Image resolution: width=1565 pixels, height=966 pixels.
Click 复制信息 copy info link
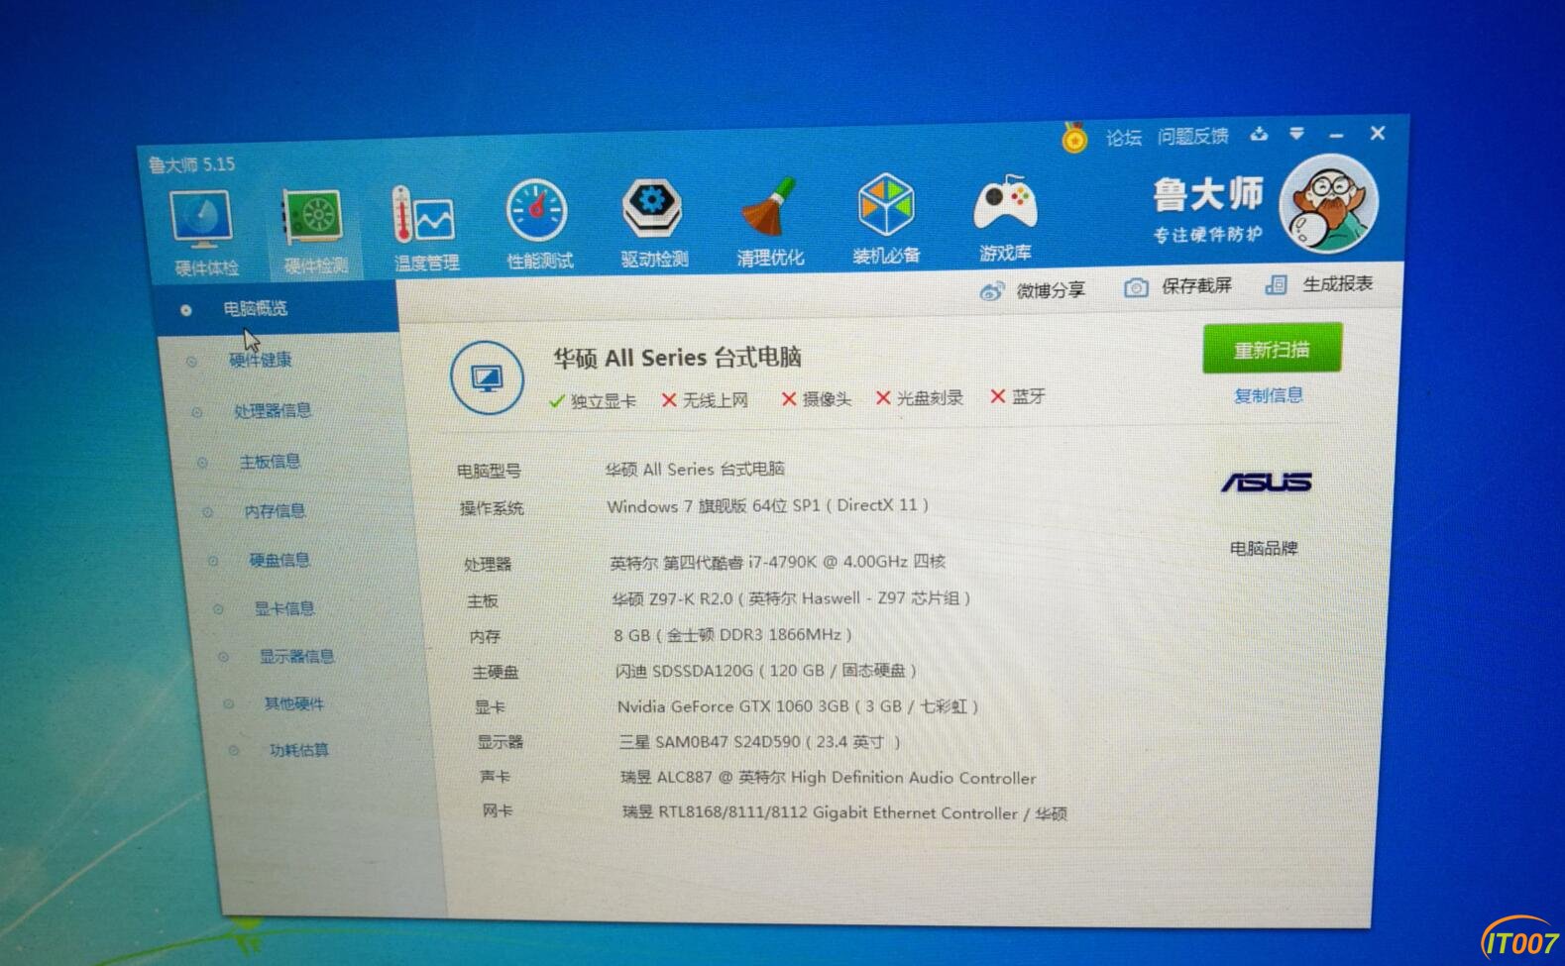pyautogui.click(x=1269, y=395)
